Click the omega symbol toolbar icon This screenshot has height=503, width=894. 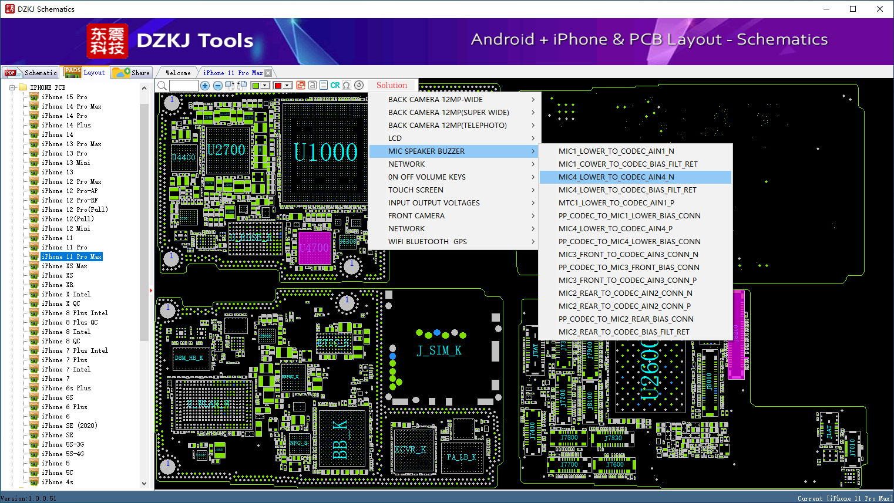click(x=347, y=86)
